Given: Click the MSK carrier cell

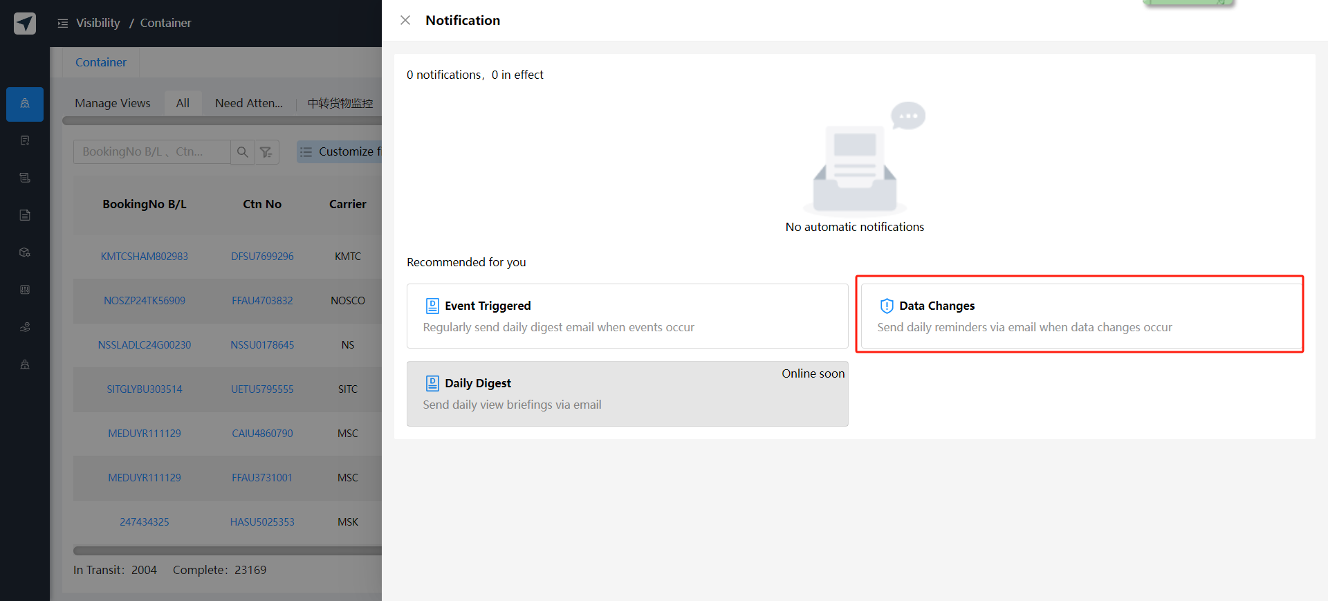Looking at the screenshot, I should pos(348,522).
